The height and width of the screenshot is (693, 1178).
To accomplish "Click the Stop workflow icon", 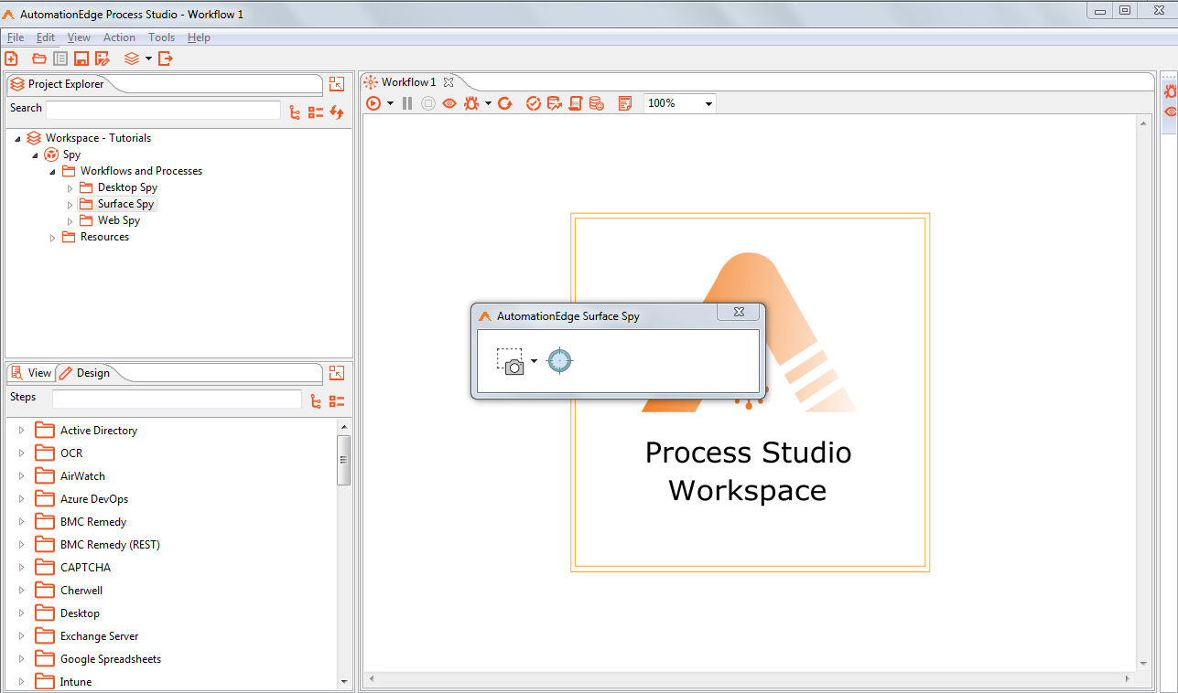I will click(x=428, y=103).
